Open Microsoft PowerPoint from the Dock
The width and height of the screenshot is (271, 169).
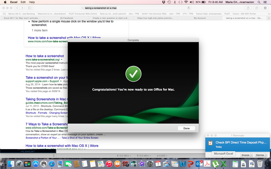click(191, 164)
